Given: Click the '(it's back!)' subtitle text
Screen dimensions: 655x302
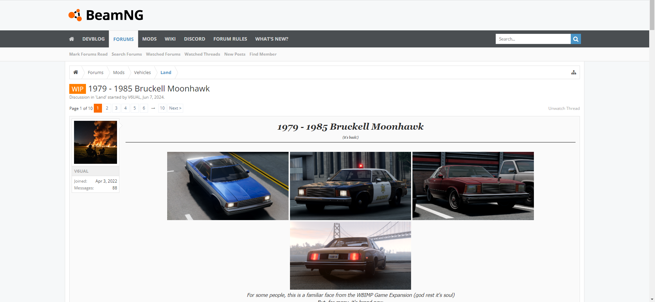Looking at the screenshot, I should 350,137.
